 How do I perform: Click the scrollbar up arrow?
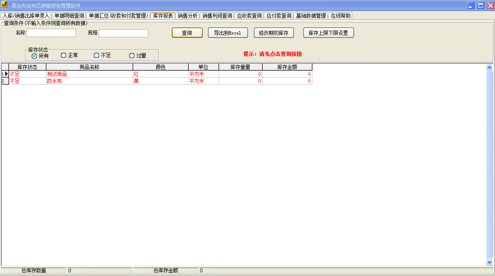(x=489, y=67)
